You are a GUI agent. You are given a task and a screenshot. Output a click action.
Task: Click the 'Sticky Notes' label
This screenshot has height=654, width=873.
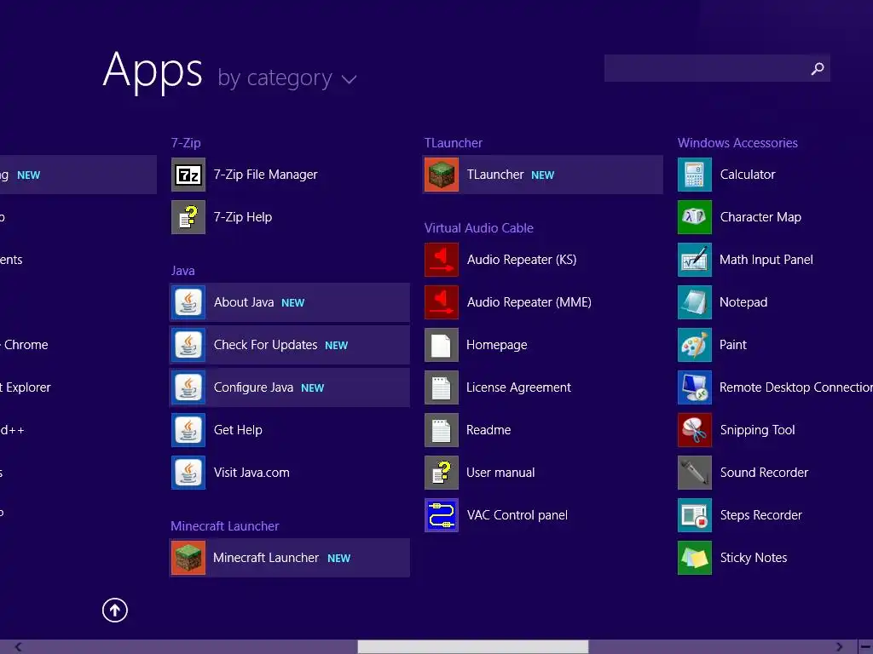pyautogui.click(x=754, y=558)
